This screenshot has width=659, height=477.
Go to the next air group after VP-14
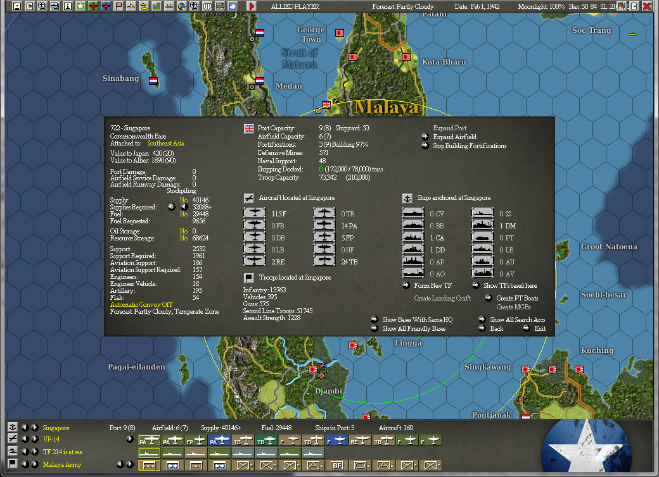coord(35,439)
